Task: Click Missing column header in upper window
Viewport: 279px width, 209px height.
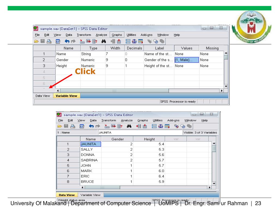Action: click(x=212, y=48)
